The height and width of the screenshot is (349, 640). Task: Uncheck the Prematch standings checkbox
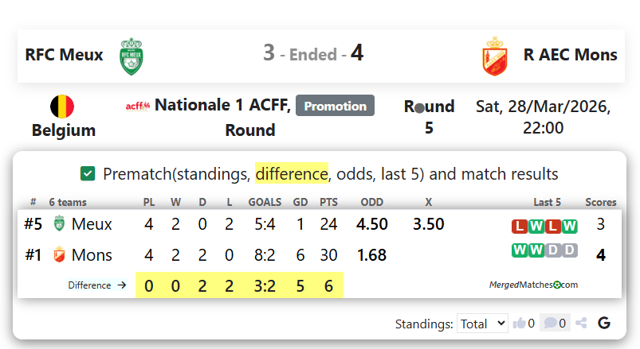tap(88, 173)
